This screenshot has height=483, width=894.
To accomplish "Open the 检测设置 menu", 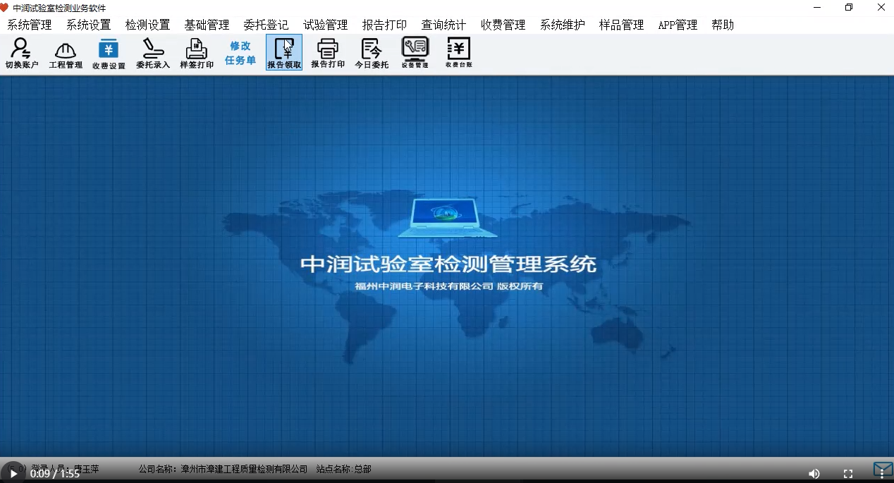I will point(148,25).
